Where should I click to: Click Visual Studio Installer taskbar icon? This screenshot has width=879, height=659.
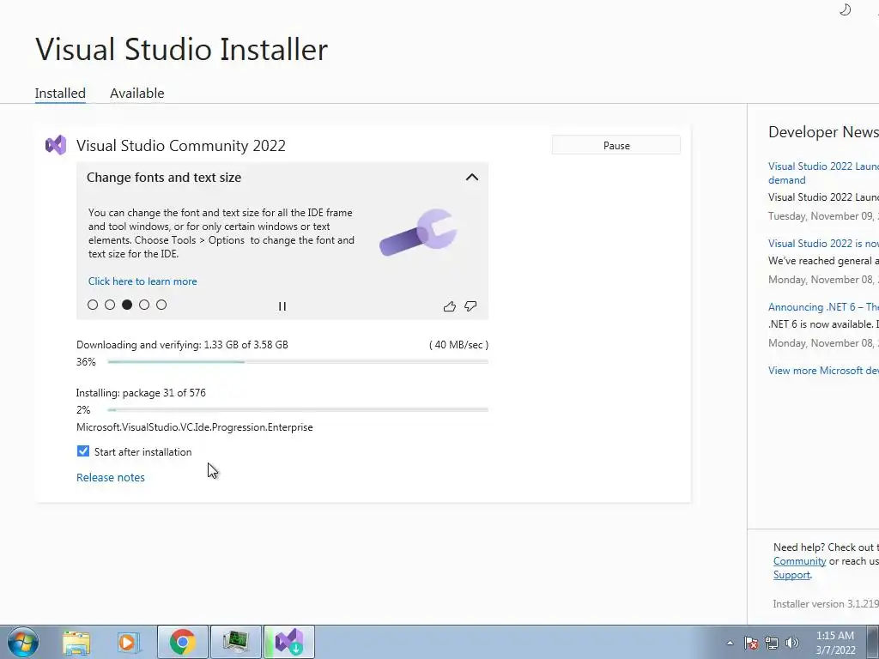pyautogui.click(x=288, y=642)
